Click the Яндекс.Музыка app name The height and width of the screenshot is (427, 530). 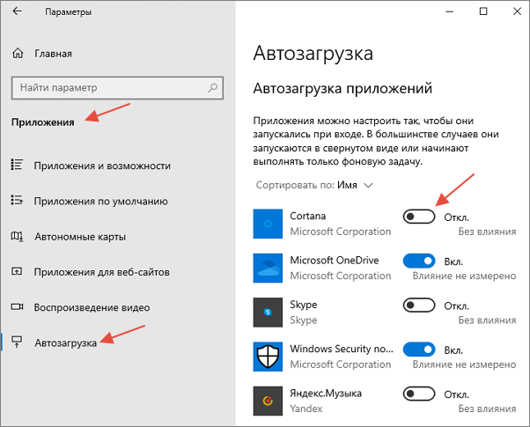326,394
